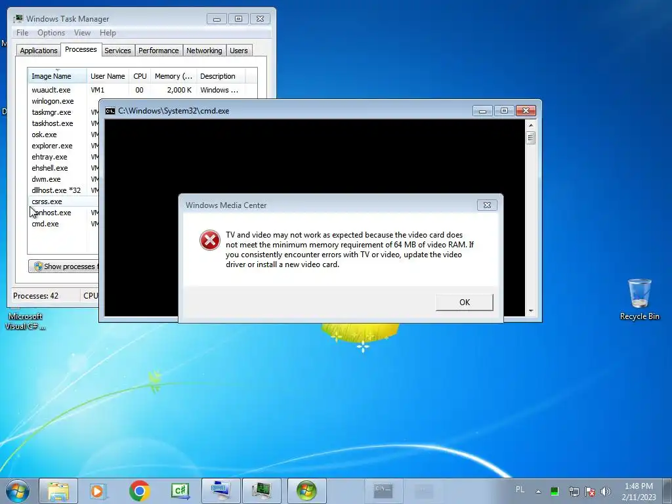This screenshot has height=504, width=672.
Task: Maximize the cmd.exe window
Action: point(504,111)
